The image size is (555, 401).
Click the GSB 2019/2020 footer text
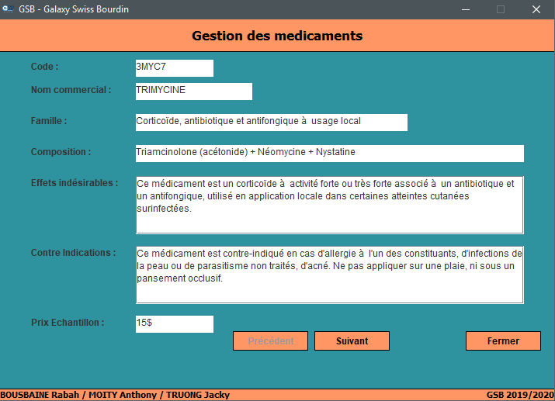tap(520, 395)
